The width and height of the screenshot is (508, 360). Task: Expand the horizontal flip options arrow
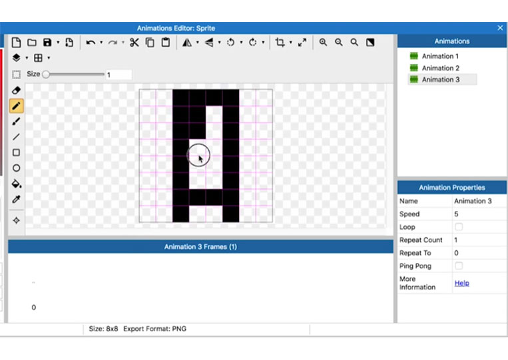coord(197,43)
